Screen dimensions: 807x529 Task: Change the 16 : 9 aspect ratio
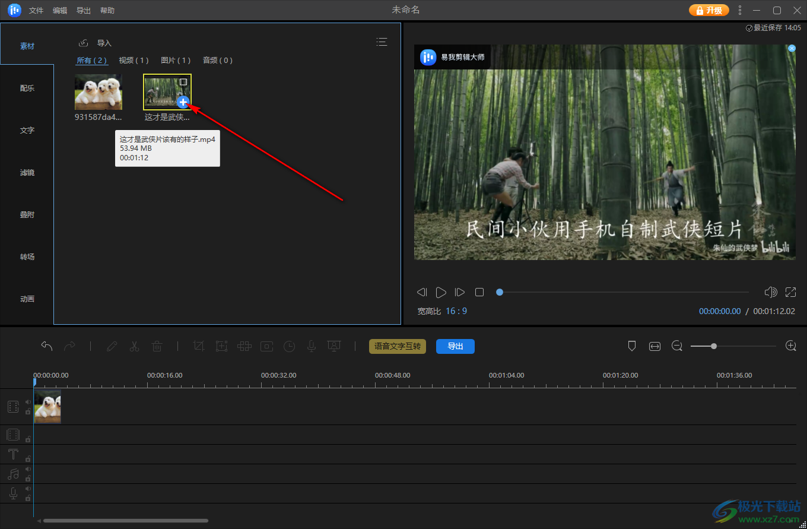pos(456,311)
